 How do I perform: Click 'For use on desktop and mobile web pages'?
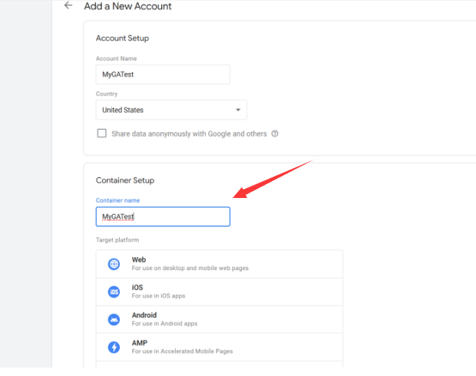point(190,269)
